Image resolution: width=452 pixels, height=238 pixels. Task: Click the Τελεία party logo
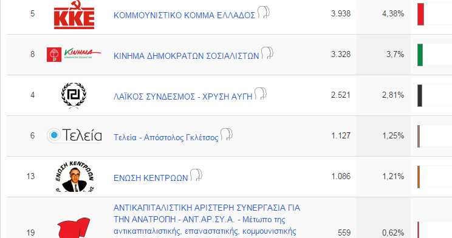click(x=74, y=135)
